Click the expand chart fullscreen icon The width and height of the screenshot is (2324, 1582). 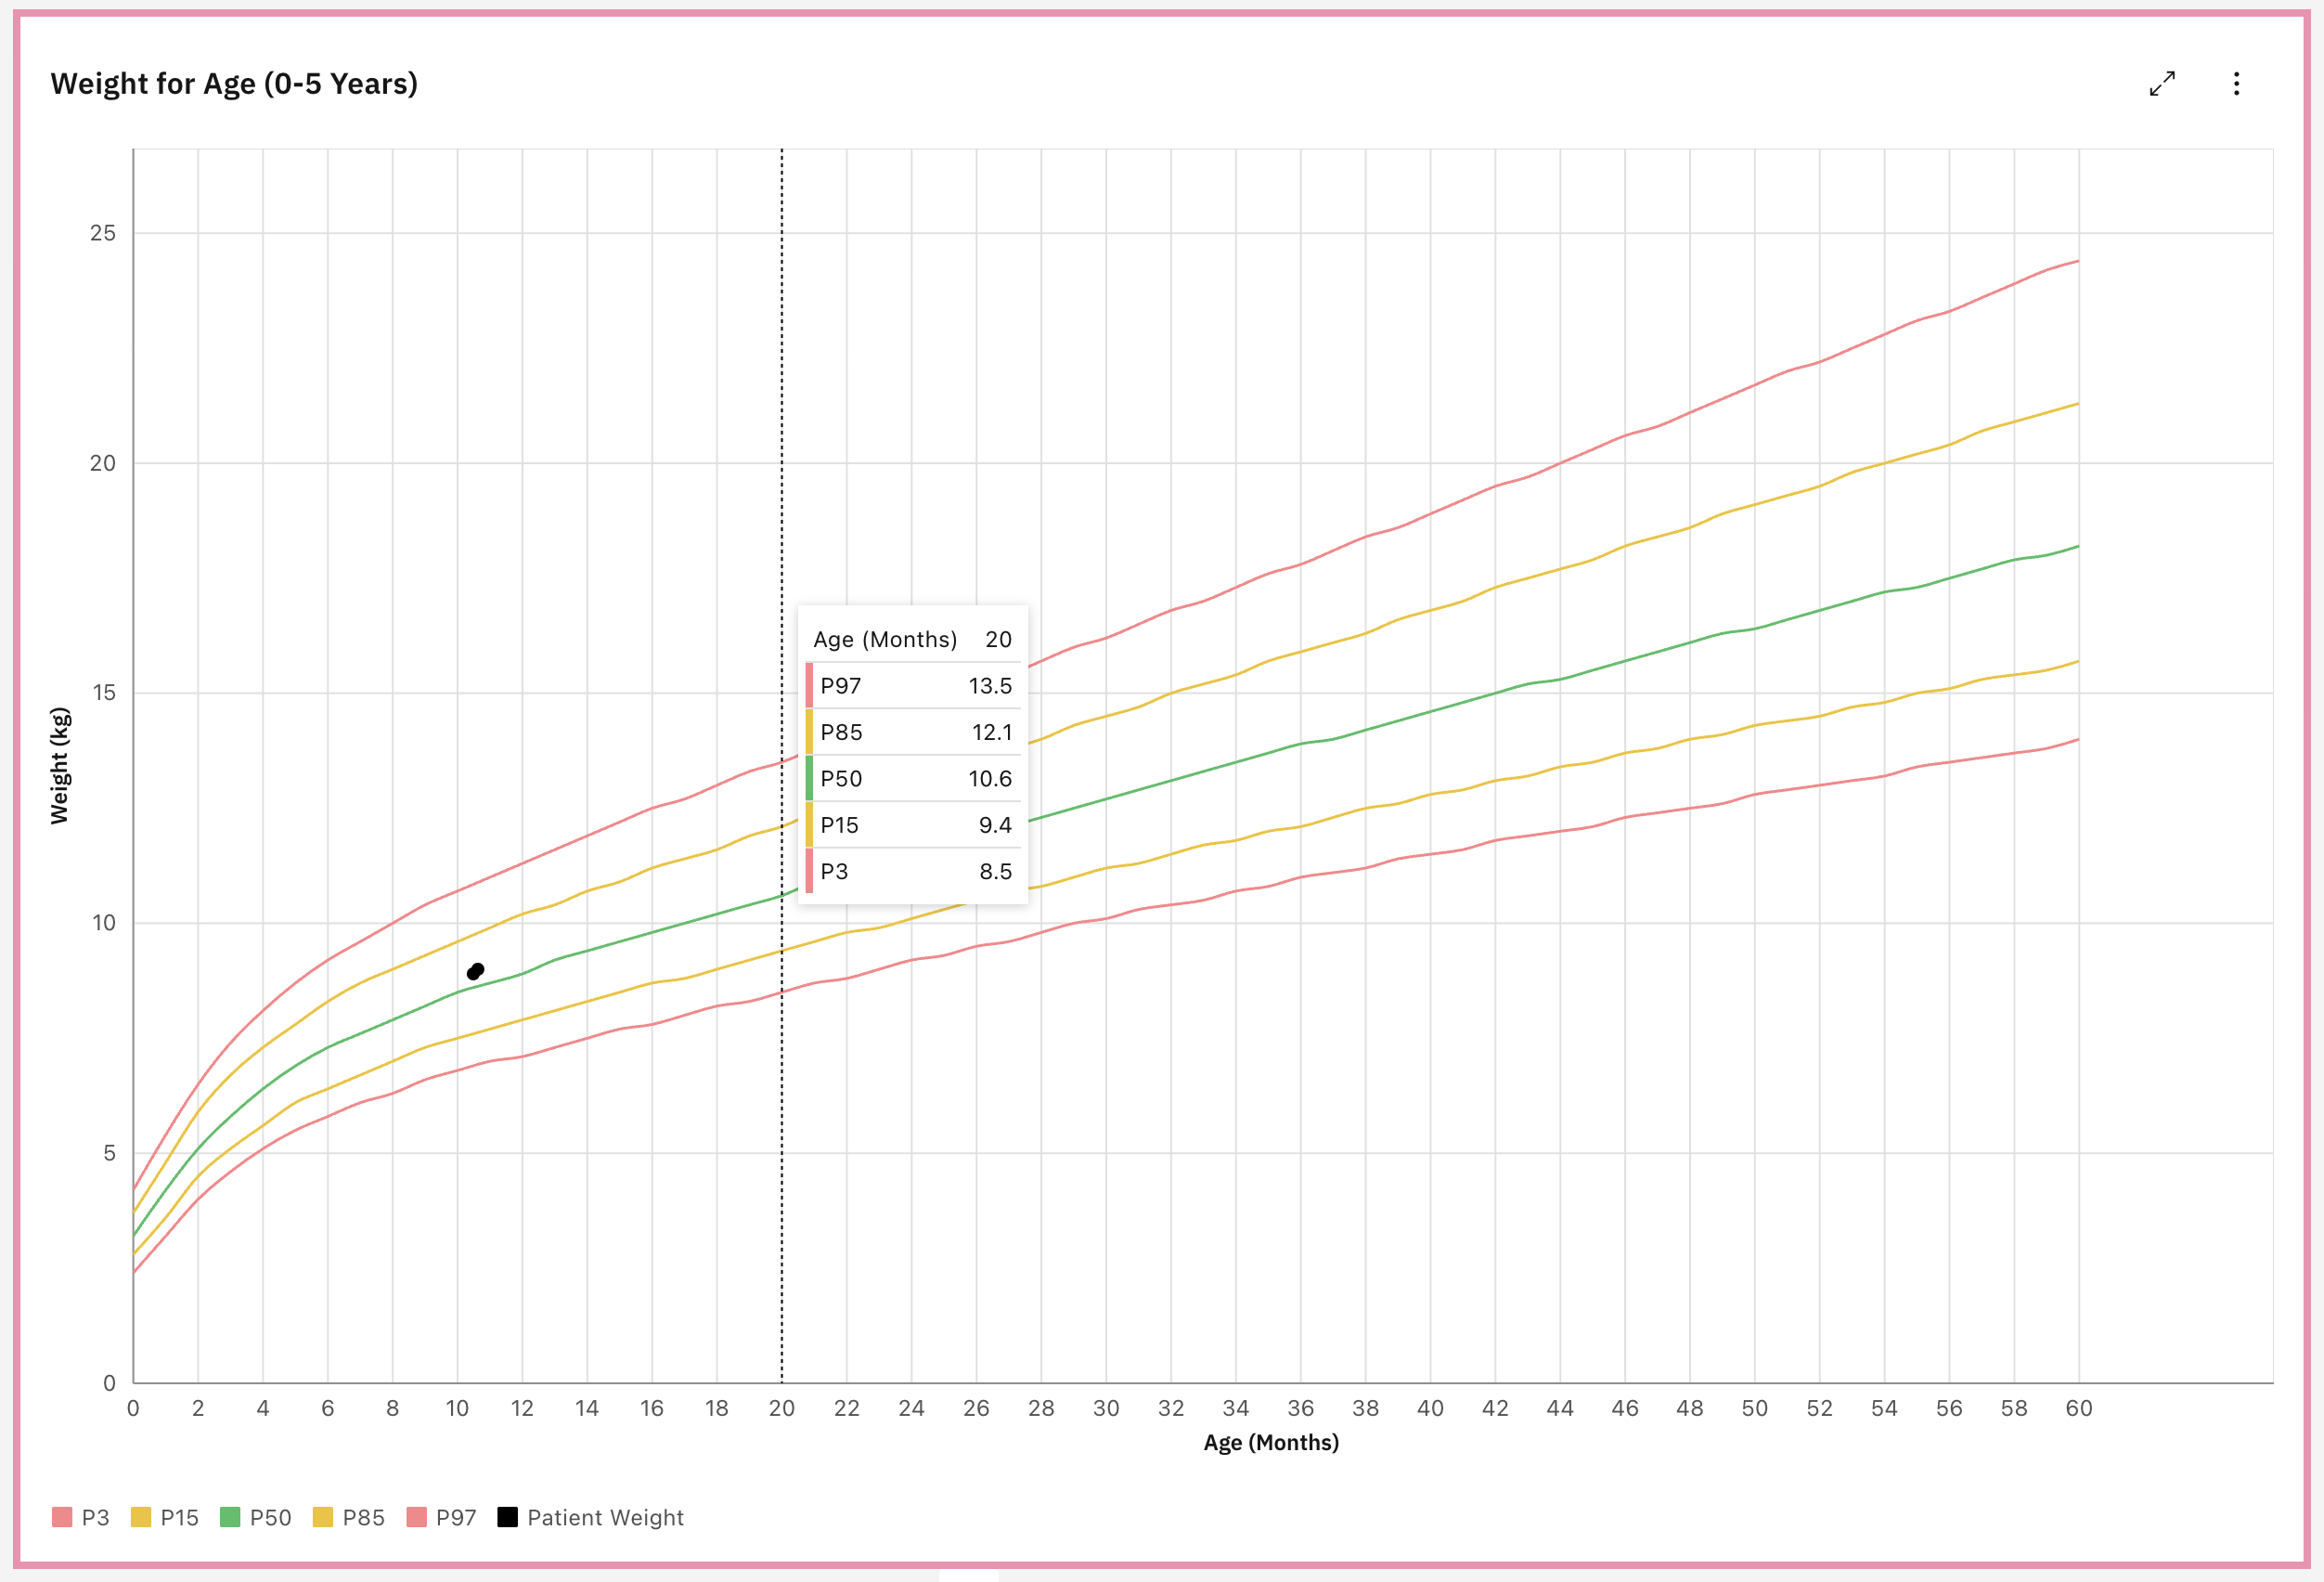click(2162, 84)
